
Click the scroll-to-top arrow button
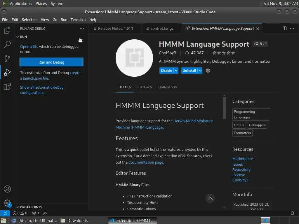pos(210,198)
